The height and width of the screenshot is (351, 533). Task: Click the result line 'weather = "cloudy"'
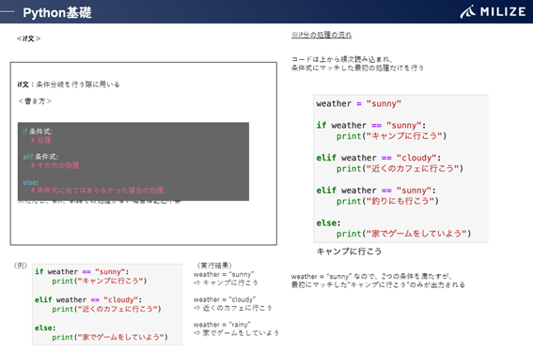225,299
